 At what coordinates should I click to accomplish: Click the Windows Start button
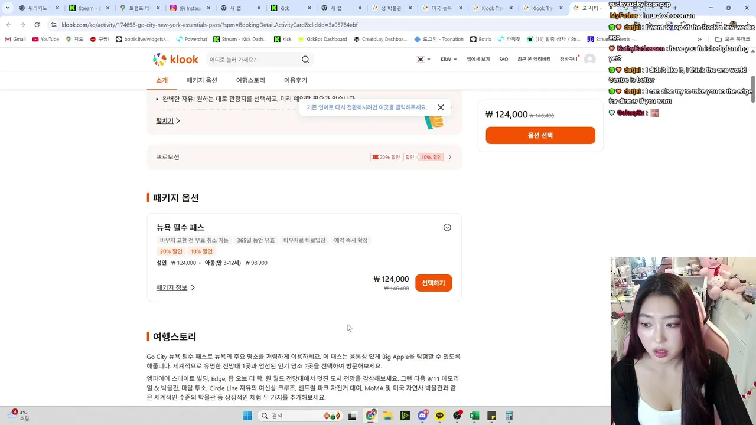pyautogui.click(x=247, y=416)
